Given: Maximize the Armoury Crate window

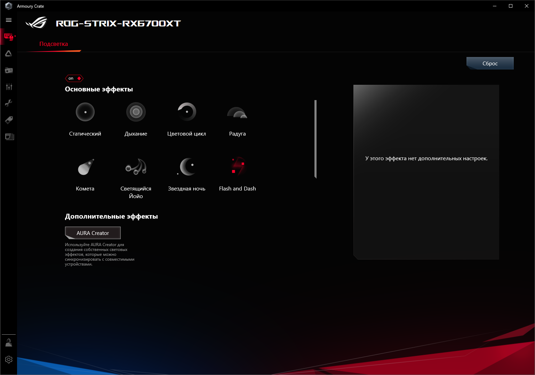Looking at the screenshot, I should (511, 6).
